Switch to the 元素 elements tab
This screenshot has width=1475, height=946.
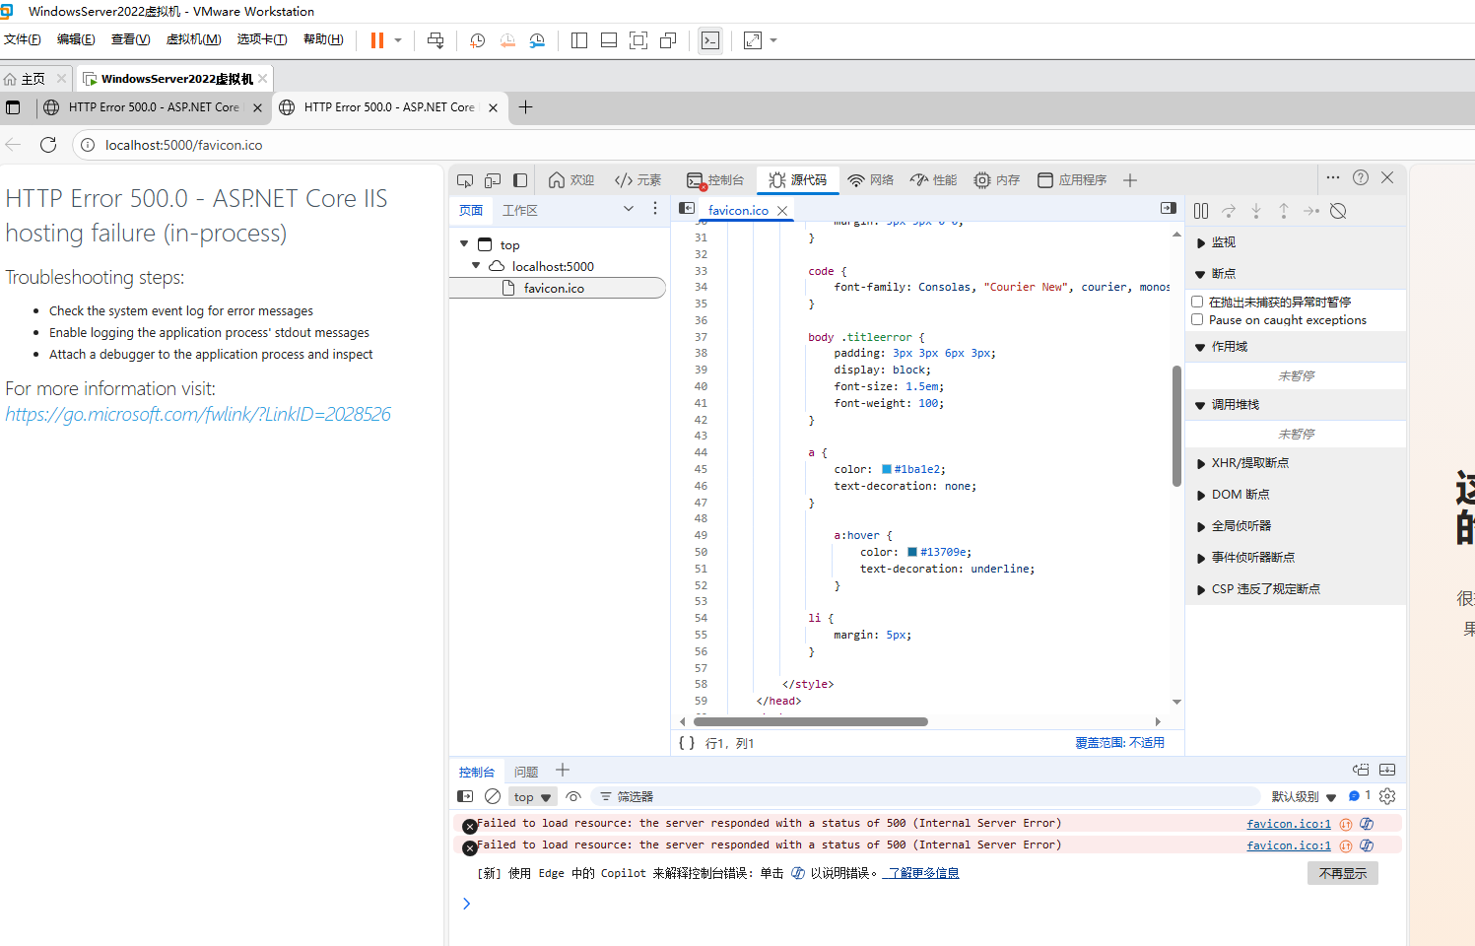637,180
